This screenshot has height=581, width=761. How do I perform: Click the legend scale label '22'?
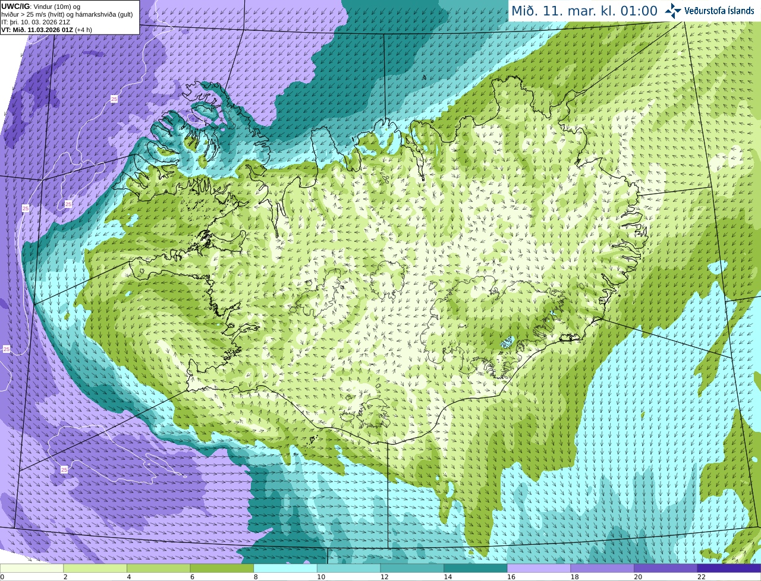click(x=702, y=577)
